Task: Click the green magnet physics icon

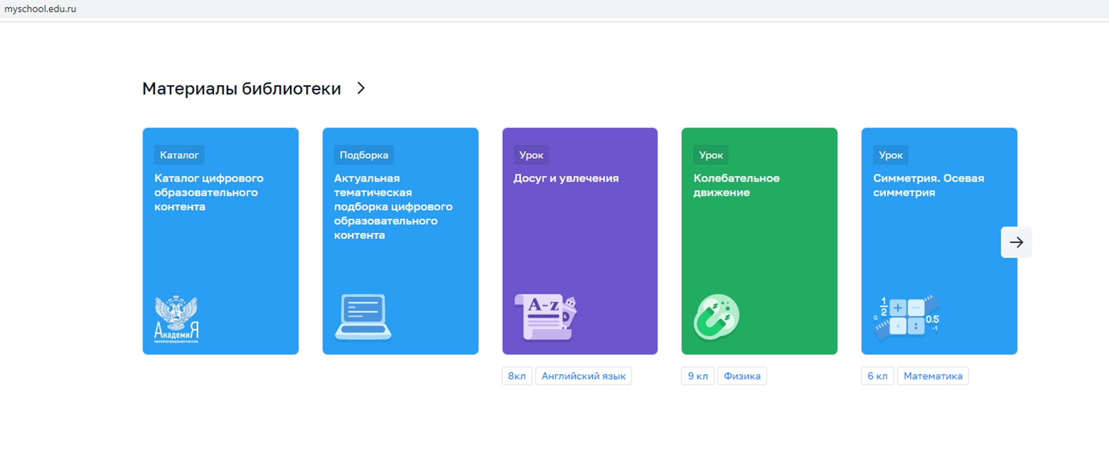Action: pyautogui.click(x=716, y=317)
